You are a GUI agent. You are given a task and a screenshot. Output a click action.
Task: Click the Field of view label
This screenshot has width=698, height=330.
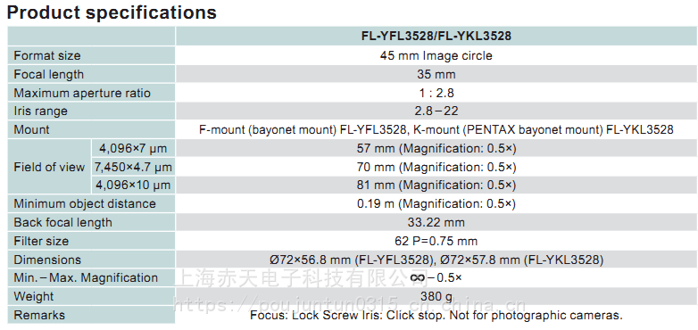[x=49, y=167]
